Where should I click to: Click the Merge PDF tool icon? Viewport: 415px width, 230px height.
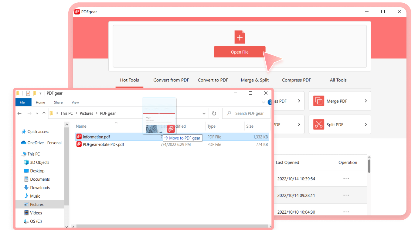pos(318,101)
